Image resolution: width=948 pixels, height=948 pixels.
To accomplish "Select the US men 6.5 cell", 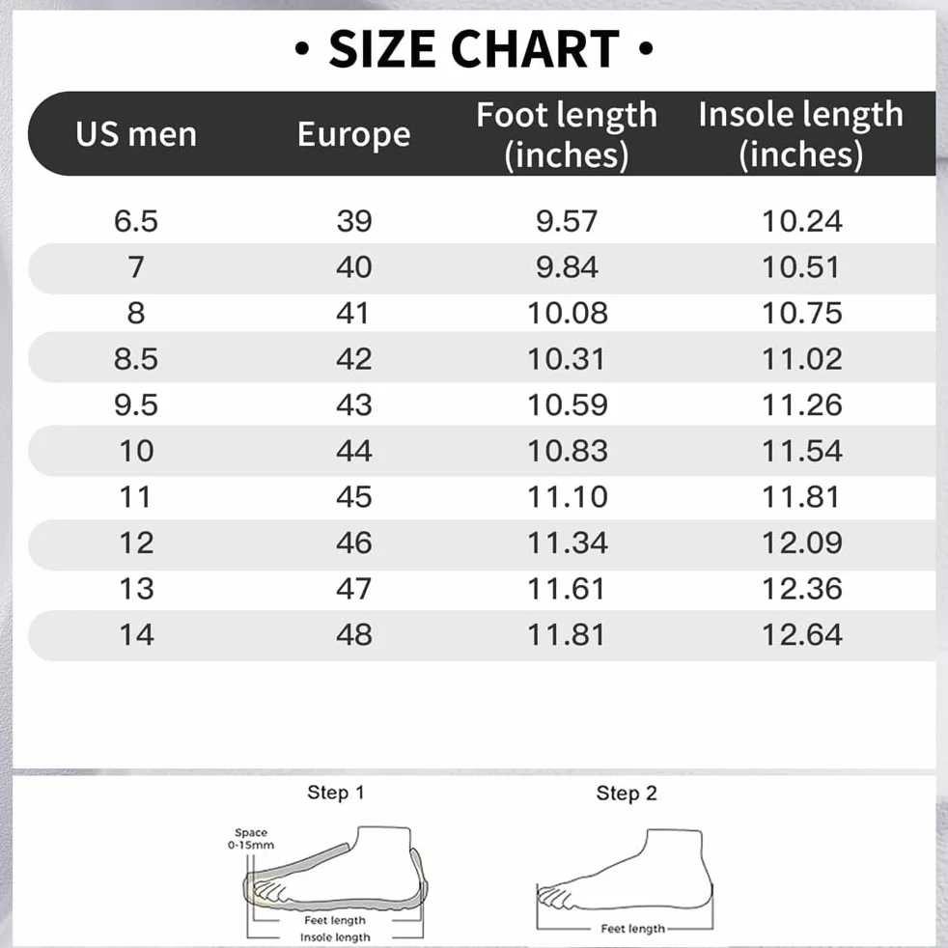I will [136, 221].
